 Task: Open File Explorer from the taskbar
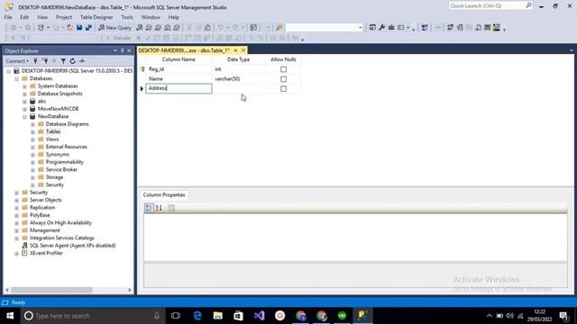(218, 316)
